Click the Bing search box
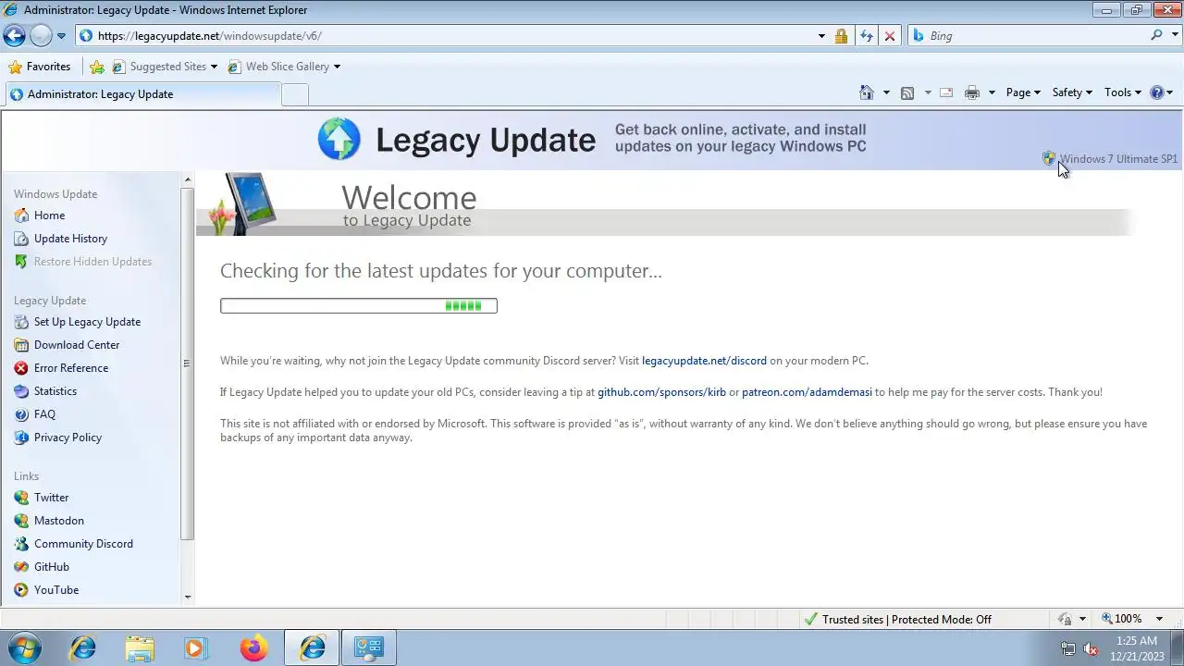Viewport: 1184px width, 666px height. point(1027,36)
